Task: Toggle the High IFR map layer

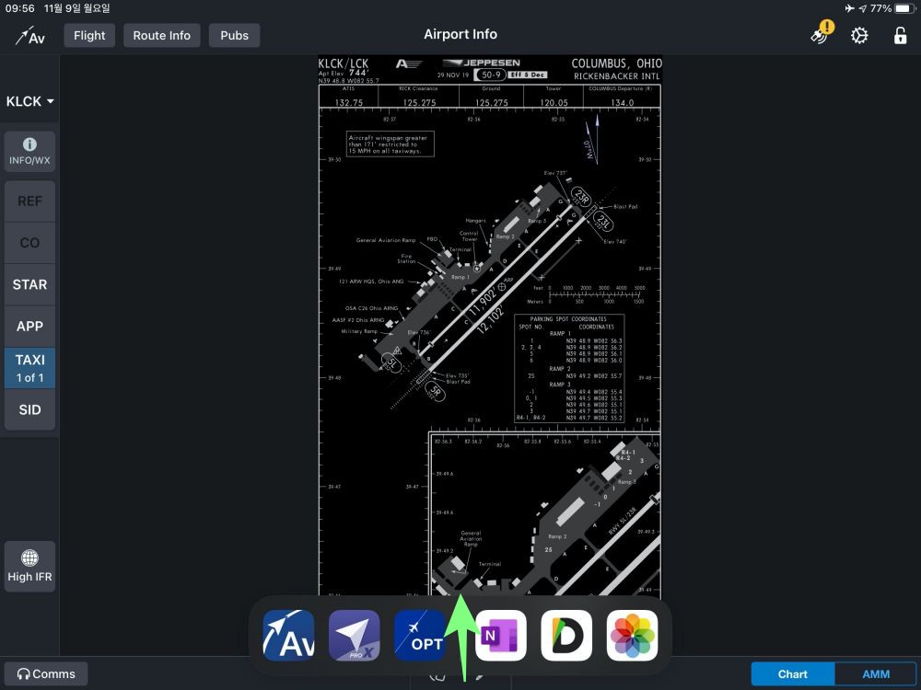Action: tap(29, 566)
